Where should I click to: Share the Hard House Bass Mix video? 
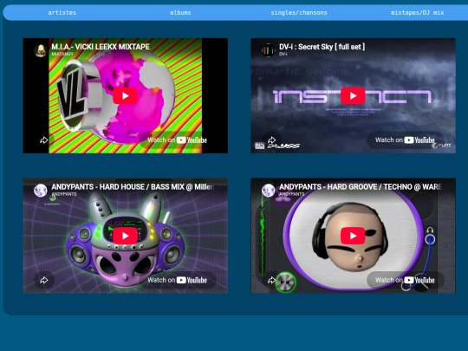44,280
